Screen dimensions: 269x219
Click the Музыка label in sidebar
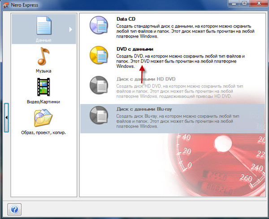point(43,71)
